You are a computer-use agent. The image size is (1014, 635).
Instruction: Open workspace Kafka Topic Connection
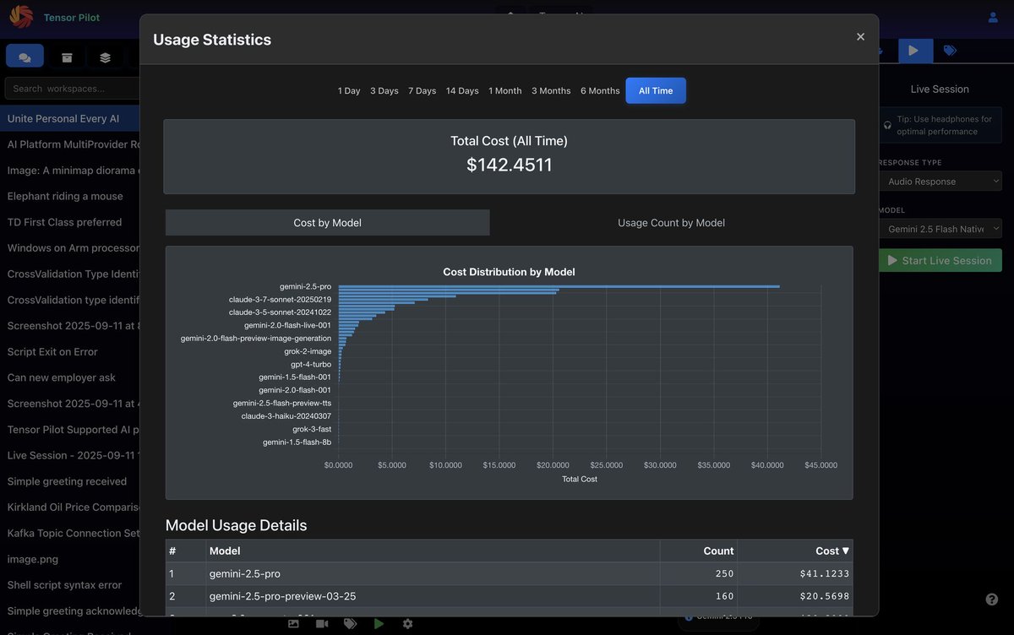[70, 533]
